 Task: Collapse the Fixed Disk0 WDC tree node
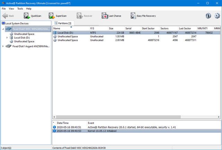[3, 29]
